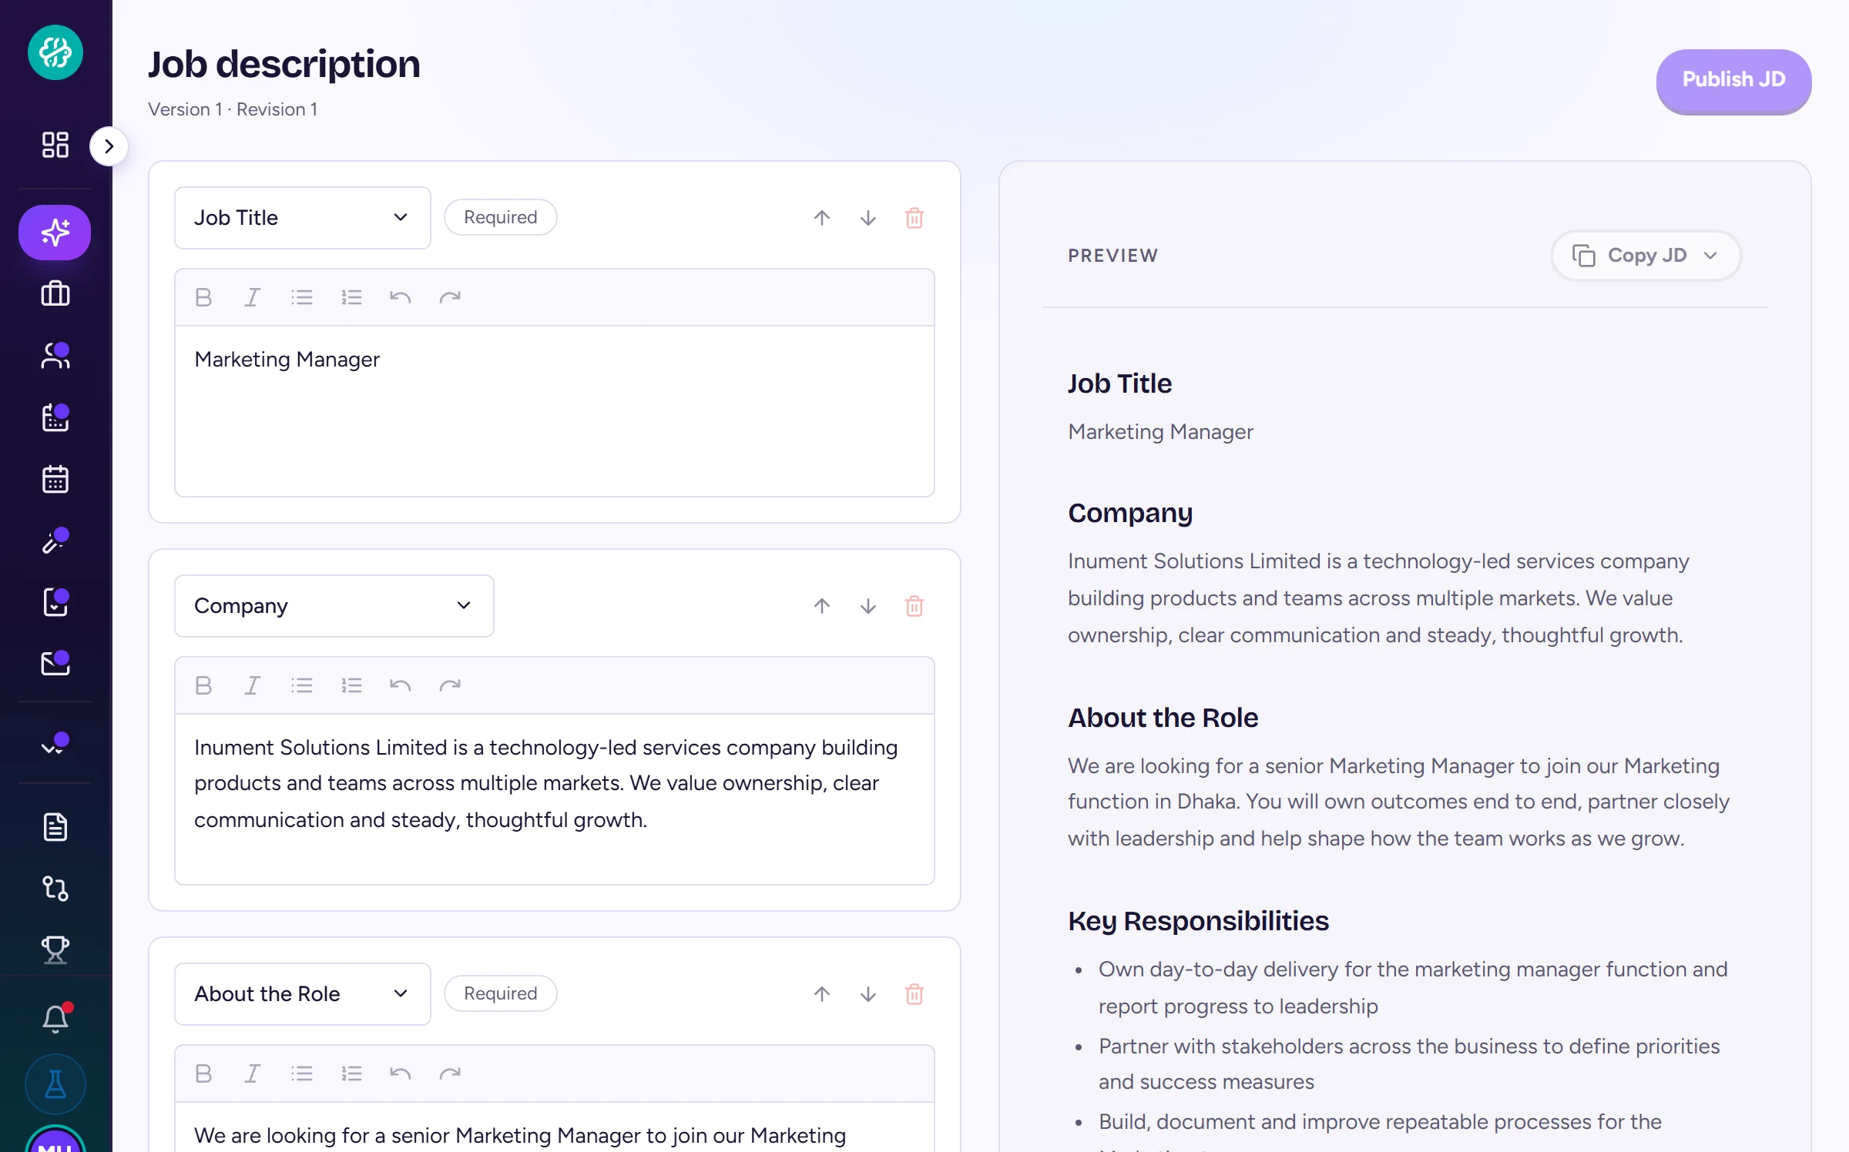Open the lab flask icon in the sidebar
1849x1152 pixels.
tap(55, 1084)
